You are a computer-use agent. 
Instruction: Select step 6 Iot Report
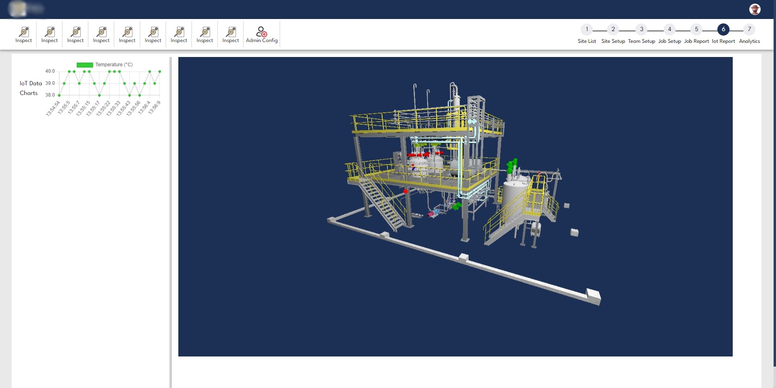pyautogui.click(x=723, y=34)
